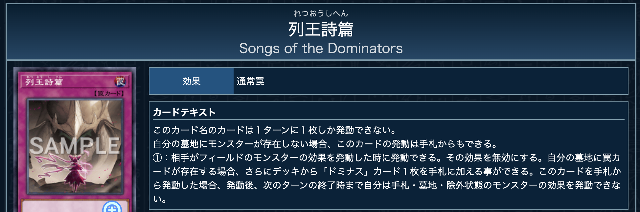
Task: Click the れつおうしへん furigana reading
Action: click(321, 13)
